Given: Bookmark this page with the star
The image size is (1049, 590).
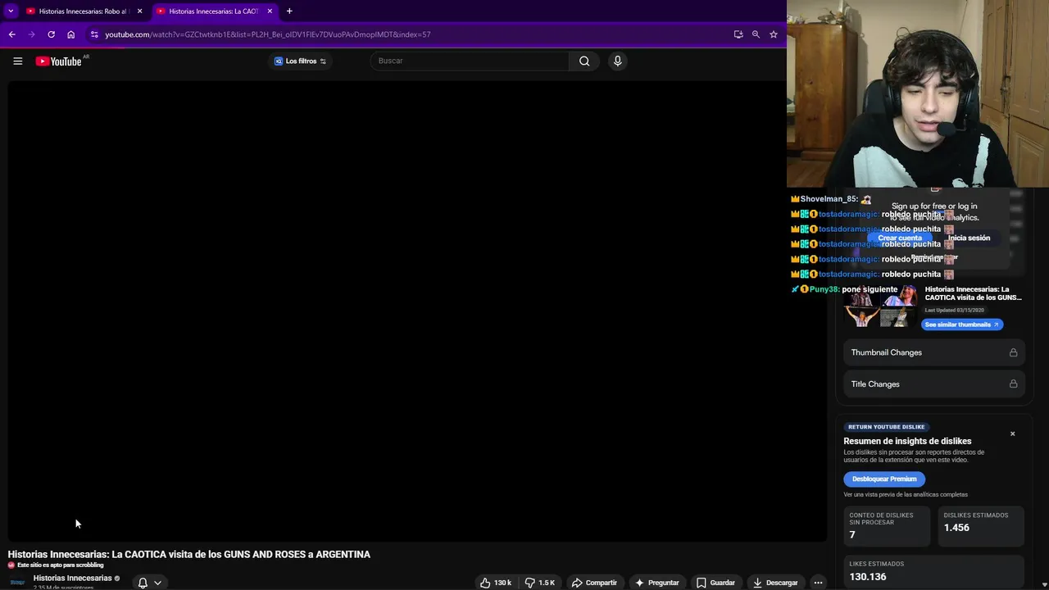Looking at the screenshot, I should [773, 34].
